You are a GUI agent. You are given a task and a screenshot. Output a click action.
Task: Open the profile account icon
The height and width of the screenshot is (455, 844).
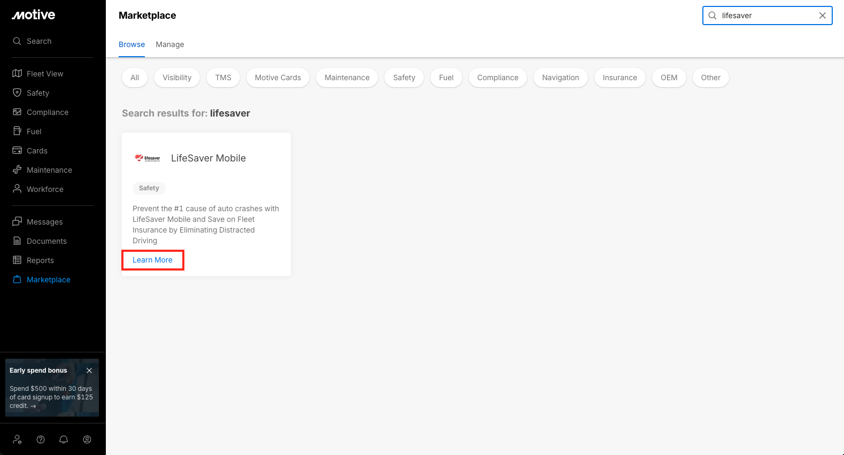(x=87, y=439)
